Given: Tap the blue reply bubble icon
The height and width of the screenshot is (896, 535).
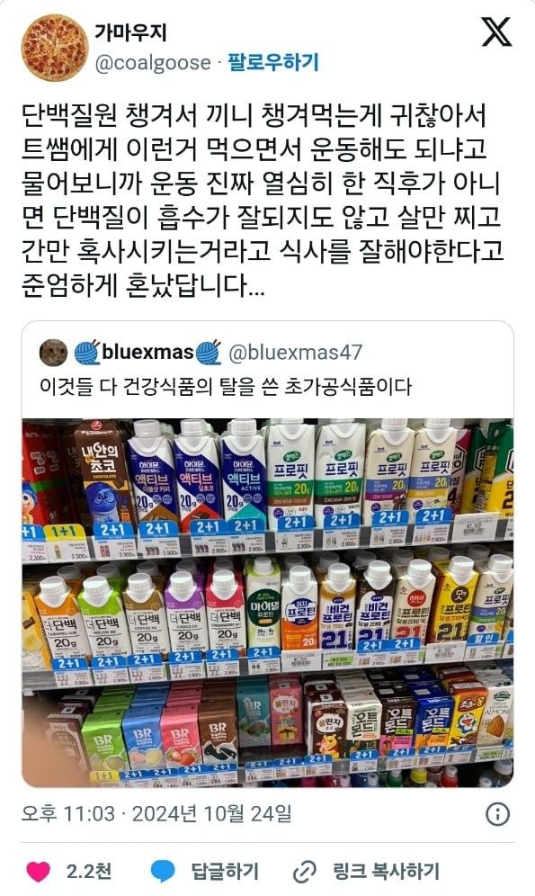Looking at the screenshot, I should pos(163,872).
